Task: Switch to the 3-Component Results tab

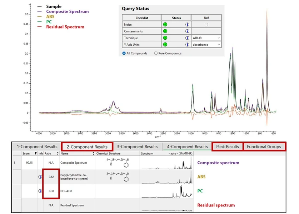Action: 137,146
